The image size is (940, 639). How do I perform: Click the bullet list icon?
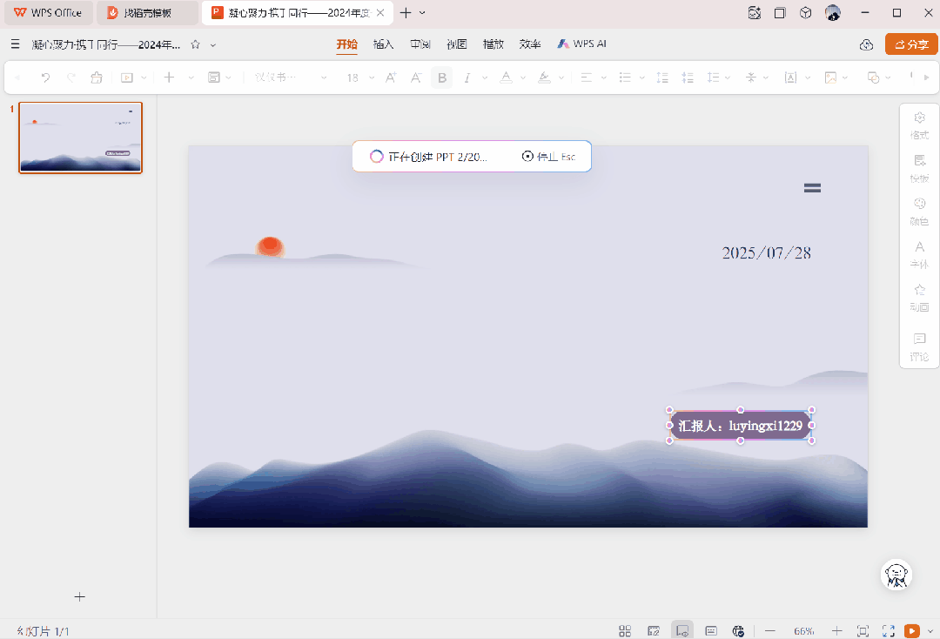point(625,77)
